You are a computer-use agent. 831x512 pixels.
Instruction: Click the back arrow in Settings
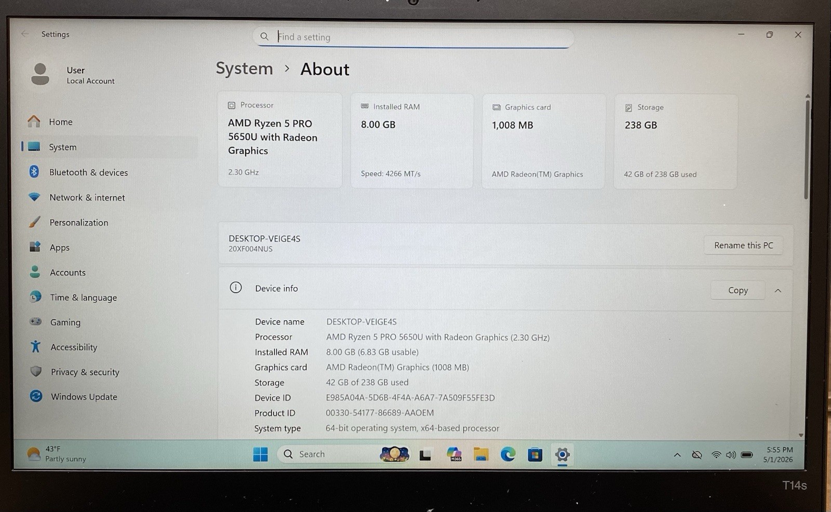coord(25,34)
